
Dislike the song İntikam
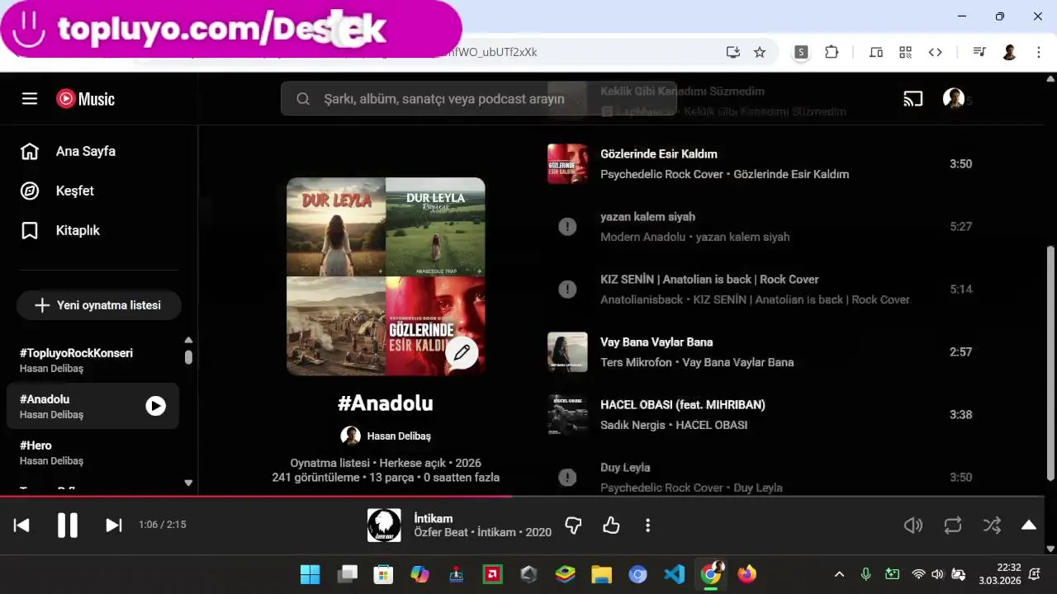pyautogui.click(x=573, y=525)
